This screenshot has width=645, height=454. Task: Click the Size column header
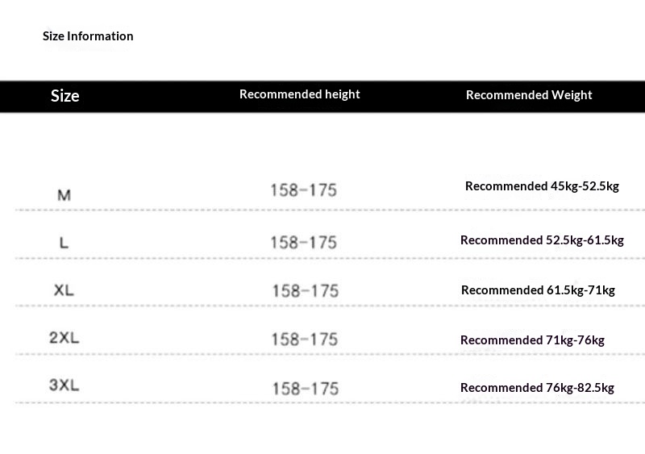64,96
